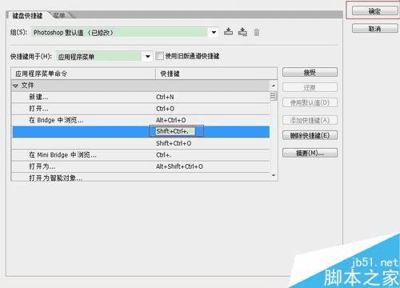This screenshot has height=288, width=400.
Task: Enable the 使用旧版通道快捷键 checkbox
Action: pos(159,56)
